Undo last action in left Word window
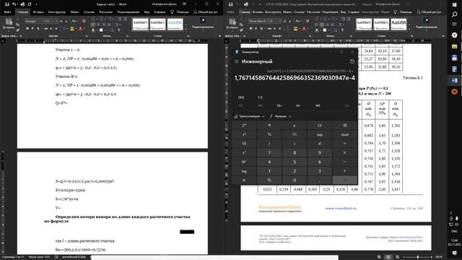462x260 pixels. tap(14, 4)
